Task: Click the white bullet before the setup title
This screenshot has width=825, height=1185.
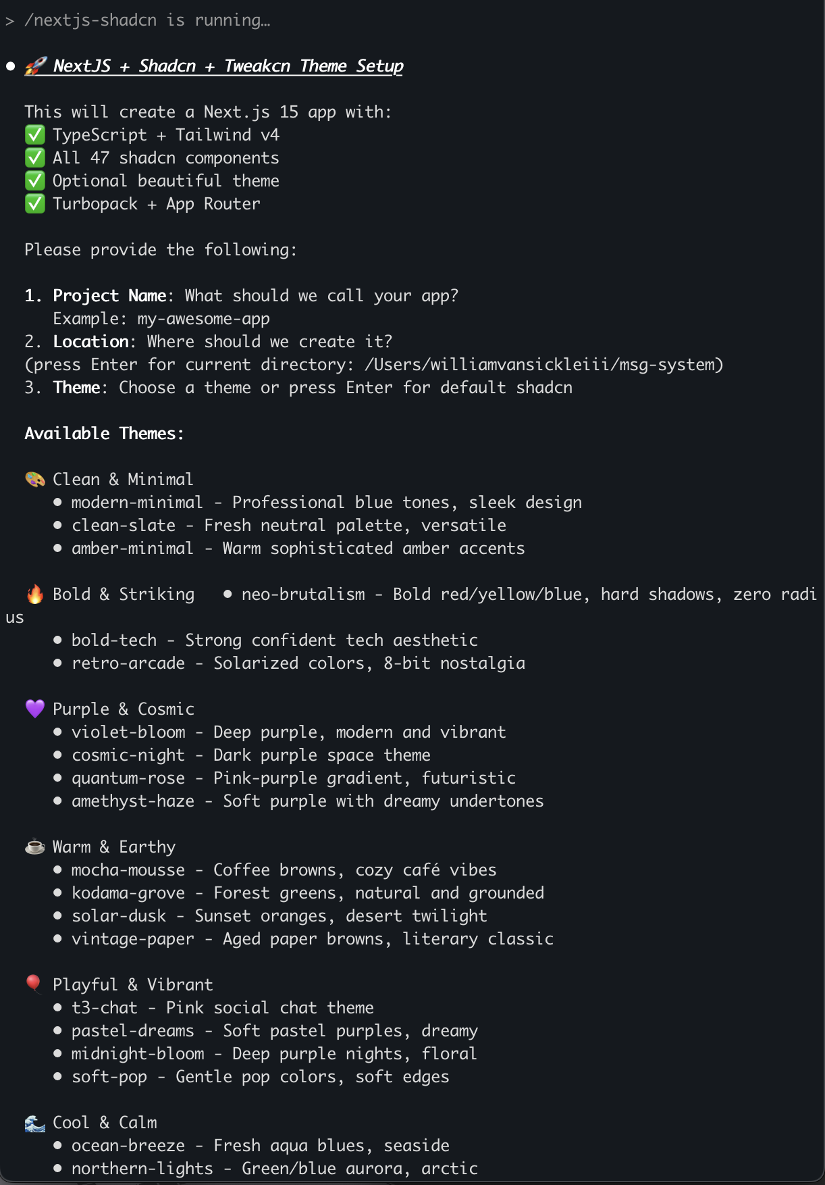Action: click(x=11, y=66)
